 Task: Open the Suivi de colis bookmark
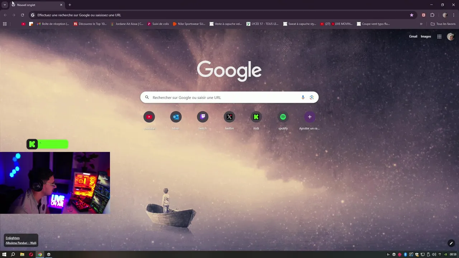click(x=158, y=24)
